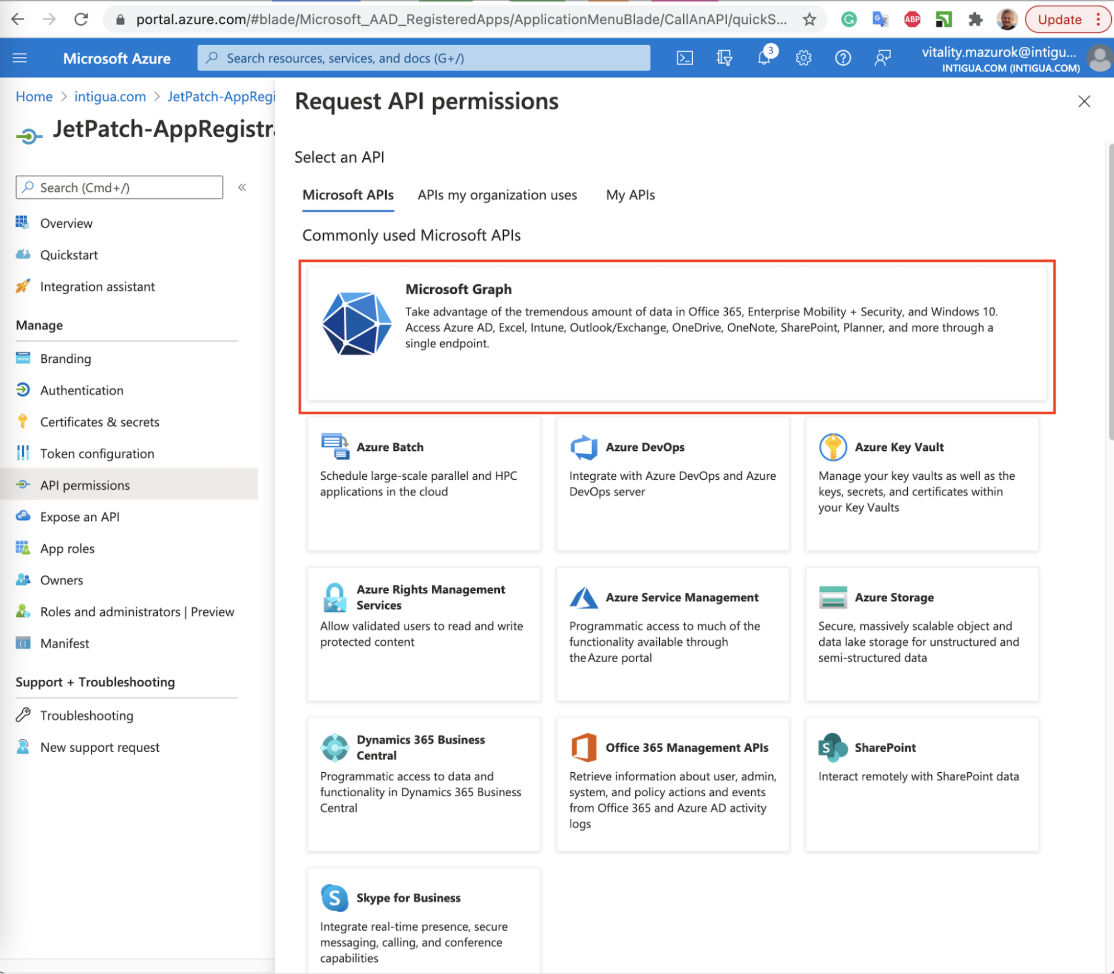Click the notifications bell icon

pos(763,58)
